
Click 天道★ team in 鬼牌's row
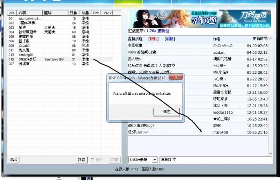point(50,28)
